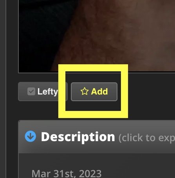This screenshot has width=175, height=178.
Task: Toggle the Lefty checkbox
Action: (31, 91)
